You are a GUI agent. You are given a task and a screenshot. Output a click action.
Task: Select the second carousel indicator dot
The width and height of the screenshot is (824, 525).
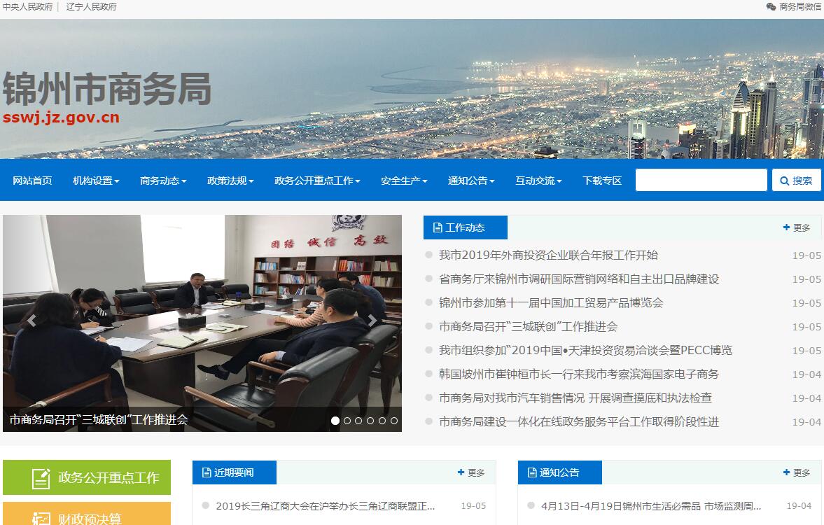click(347, 421)
